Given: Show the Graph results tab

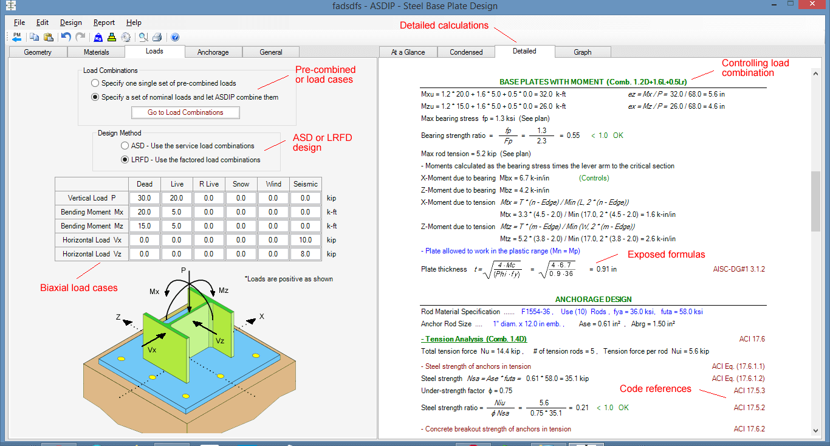Looking at the screenshot, I should pyautogui.click(x=583, y=52).
